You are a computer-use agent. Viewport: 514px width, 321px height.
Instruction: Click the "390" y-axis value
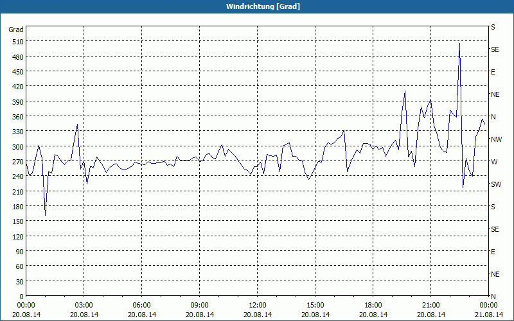click(18, 102)
